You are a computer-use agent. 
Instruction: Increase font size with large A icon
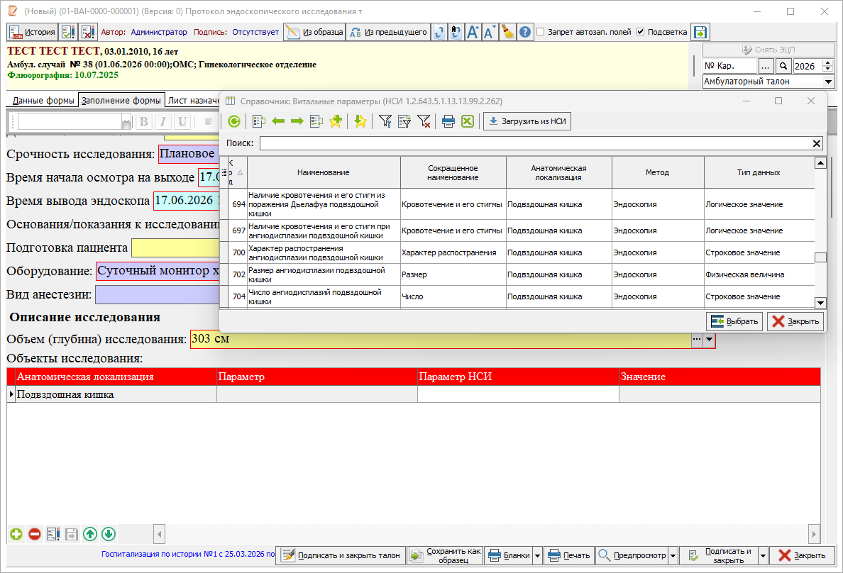473,32
